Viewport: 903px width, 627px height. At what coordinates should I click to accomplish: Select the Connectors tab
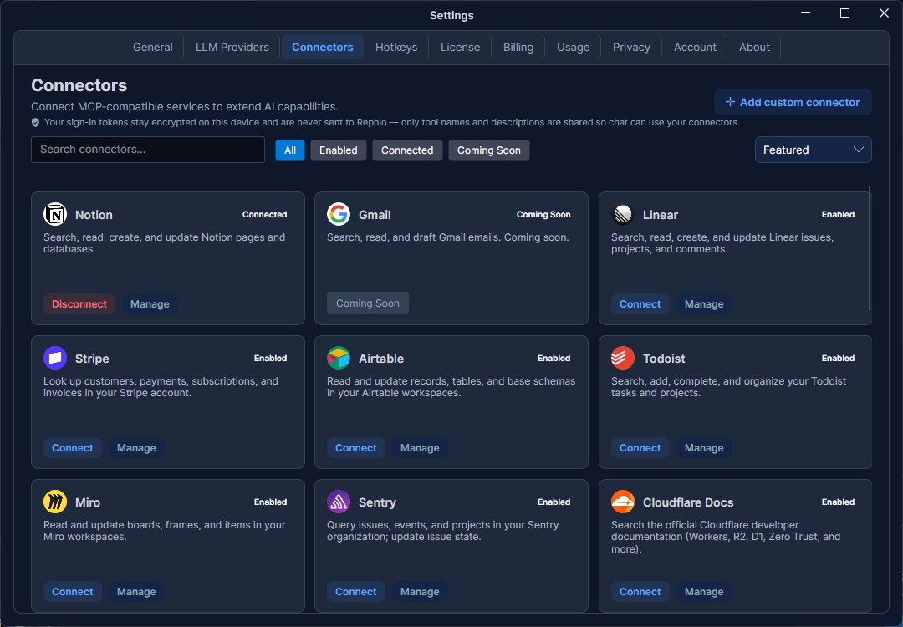(x=323, y=47)
